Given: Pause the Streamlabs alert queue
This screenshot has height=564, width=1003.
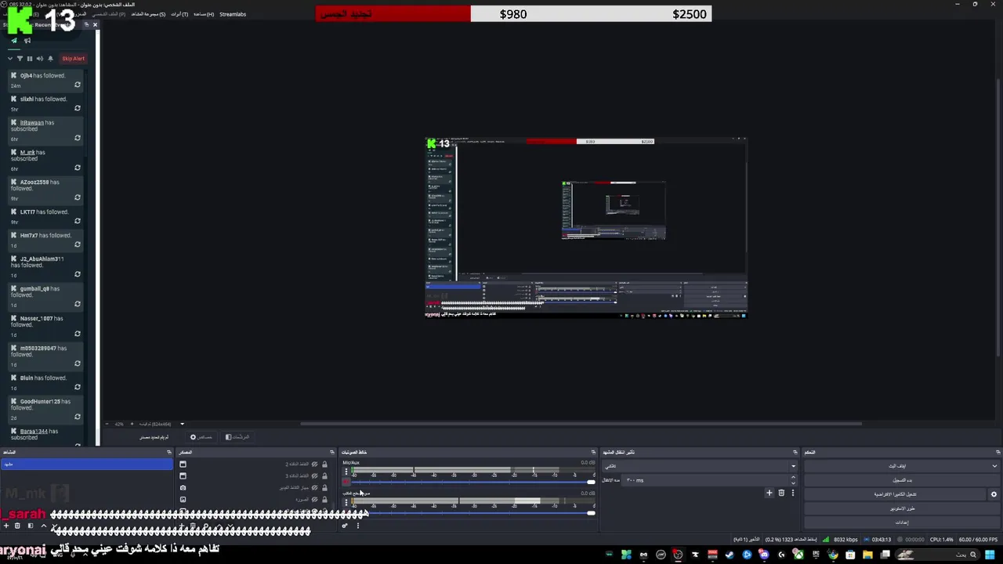Looking at the screenshot, I should coord(30,59).
